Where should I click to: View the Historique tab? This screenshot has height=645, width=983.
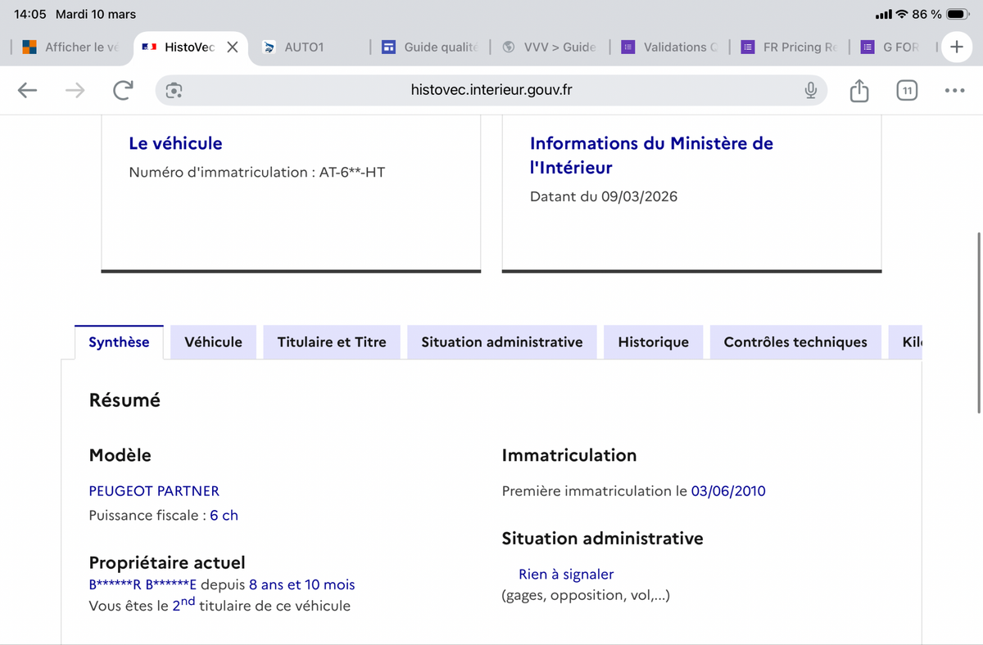(x=653, y=342)
